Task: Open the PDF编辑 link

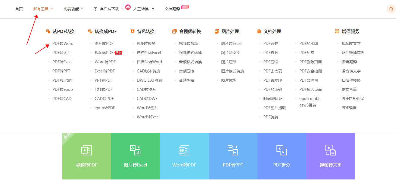Action: (349, 108)
